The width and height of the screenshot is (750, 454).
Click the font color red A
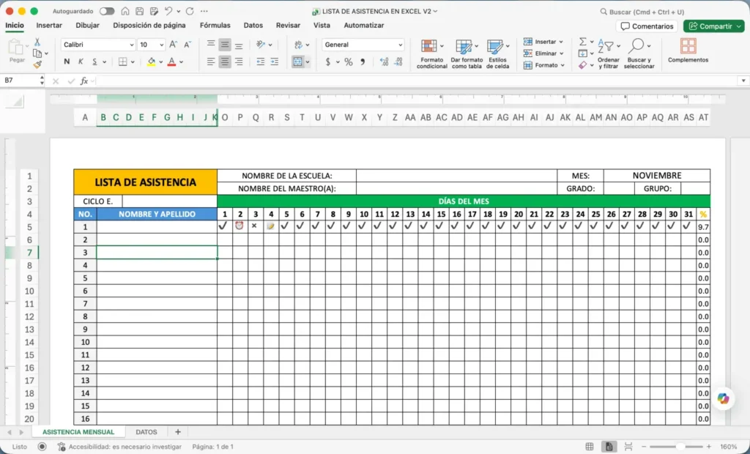(x=171, y=62)
